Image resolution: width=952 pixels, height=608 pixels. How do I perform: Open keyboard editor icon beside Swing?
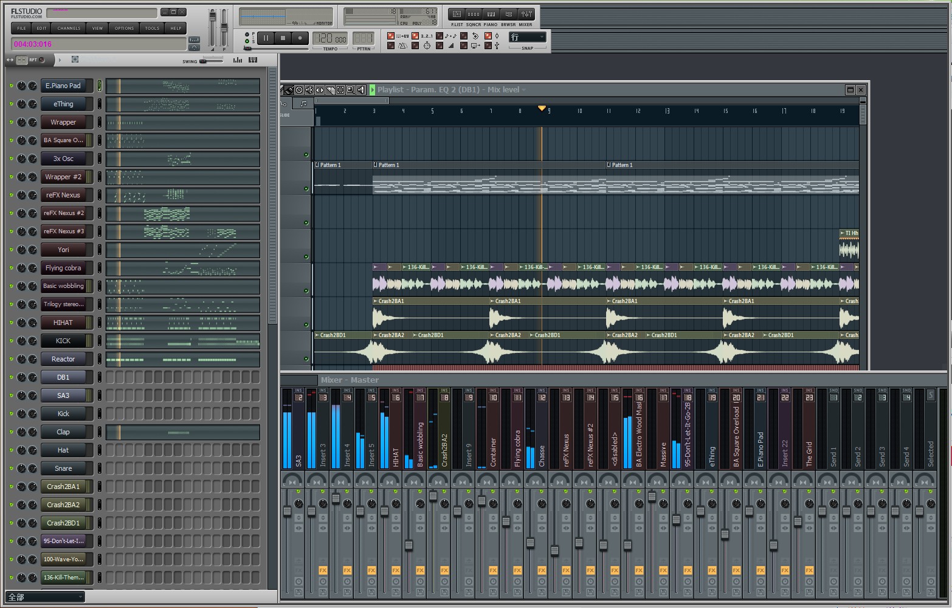pos(253,60)
